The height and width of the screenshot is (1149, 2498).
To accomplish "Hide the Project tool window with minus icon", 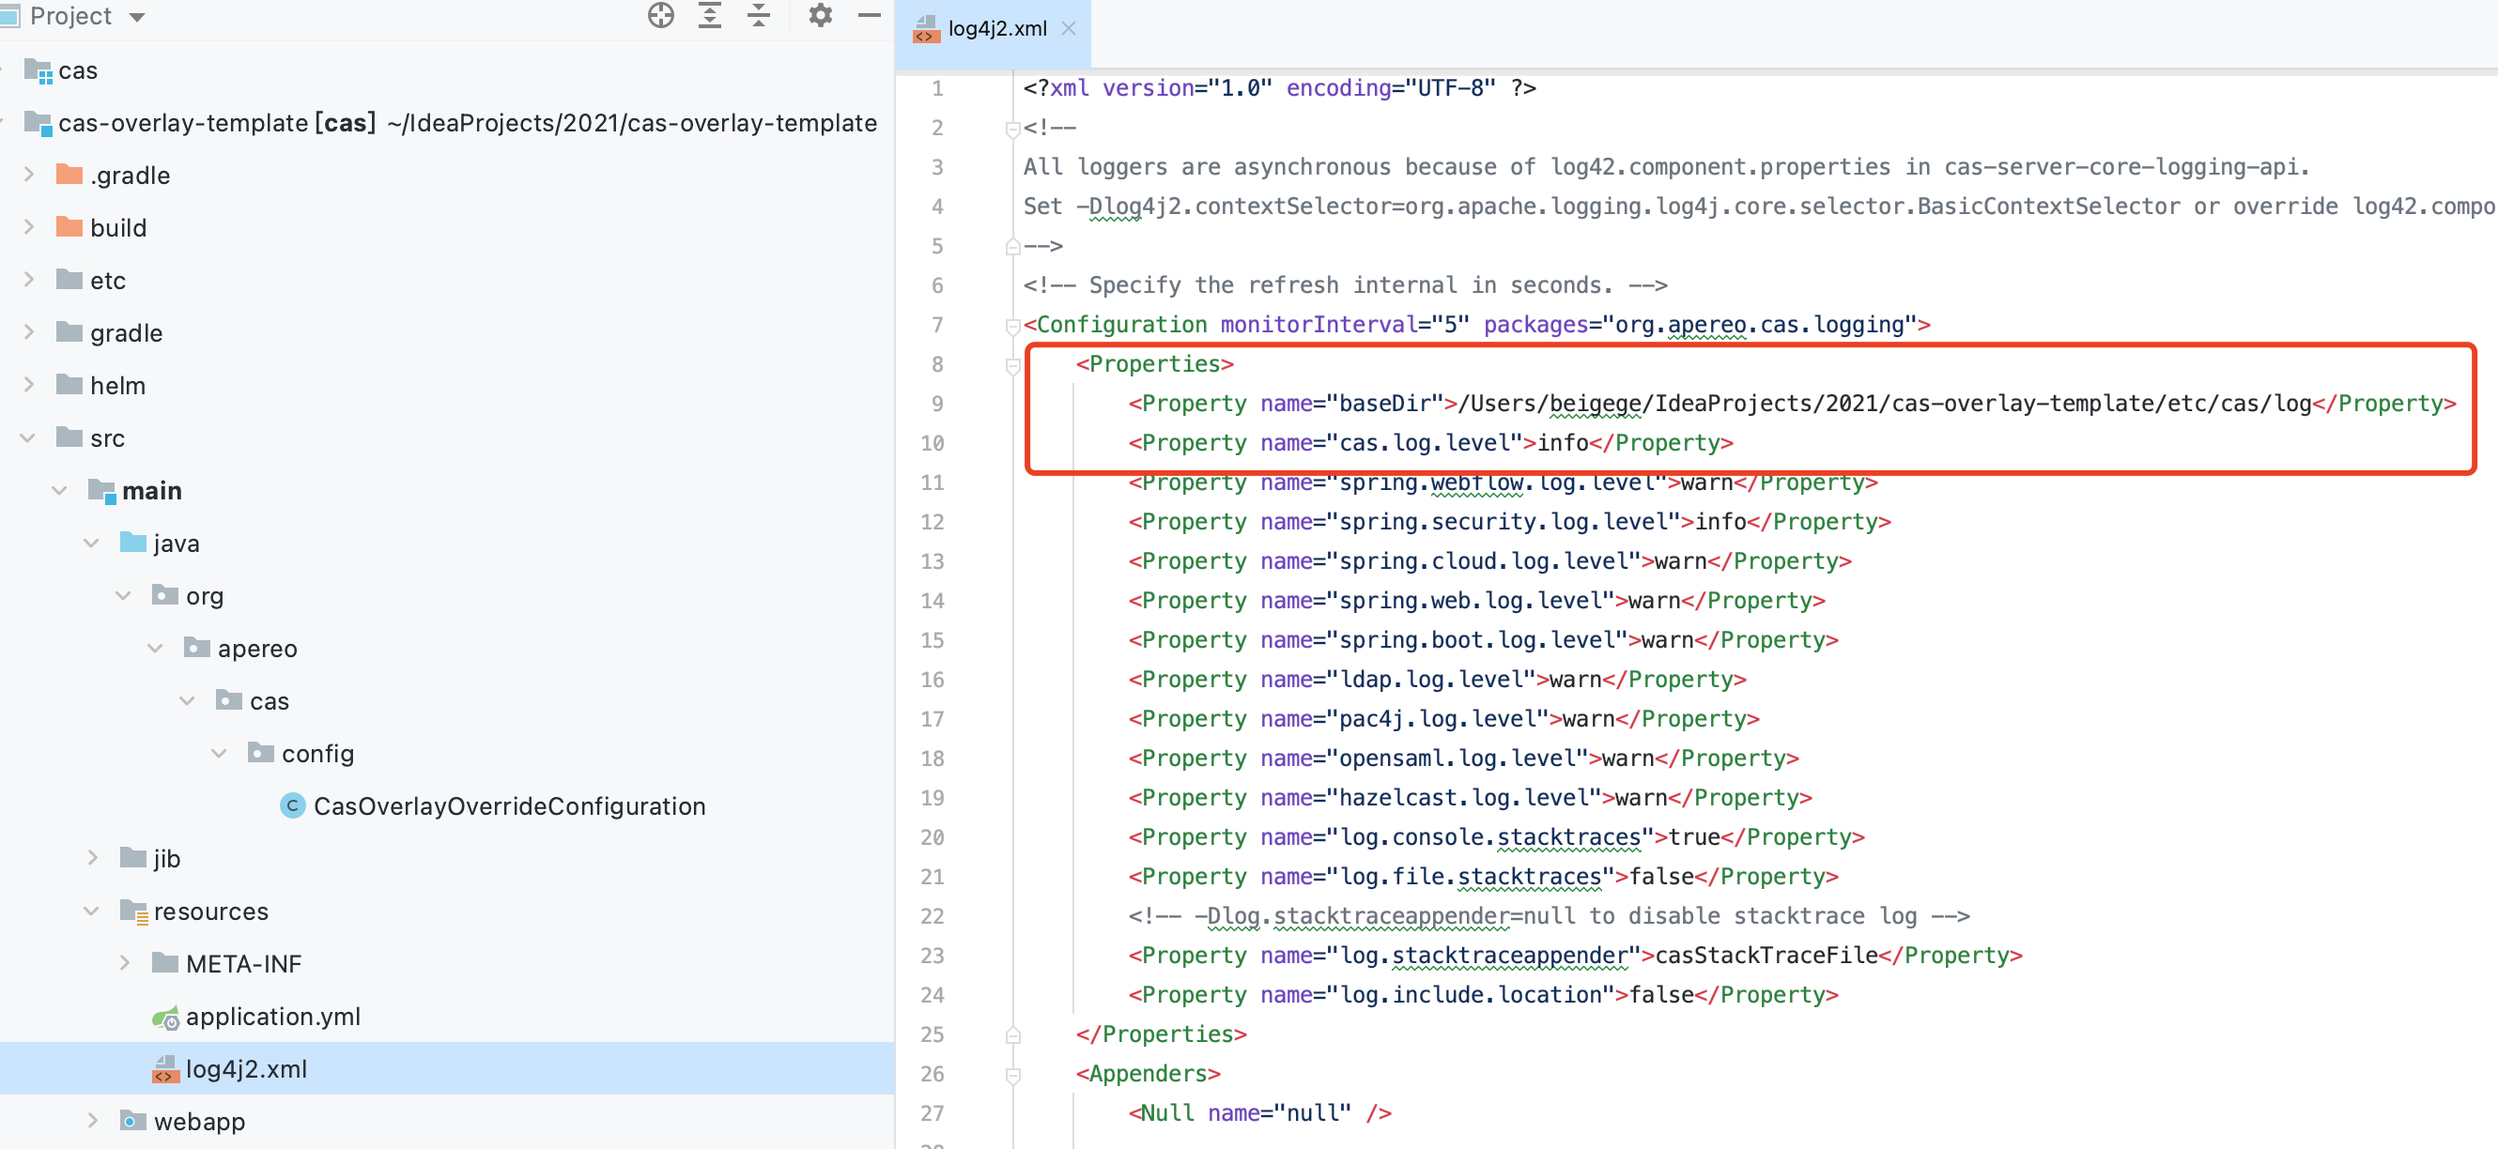I will pyautogui.click(x=870, y=16).
